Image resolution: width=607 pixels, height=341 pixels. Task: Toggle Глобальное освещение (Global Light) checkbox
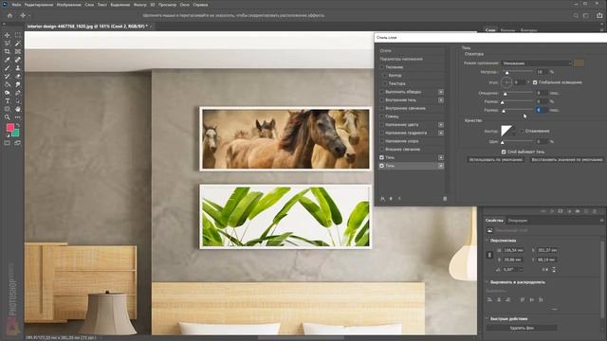pos(535,82)
